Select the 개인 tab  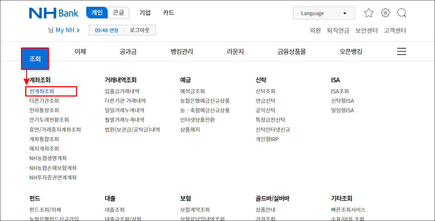(97, 13)
